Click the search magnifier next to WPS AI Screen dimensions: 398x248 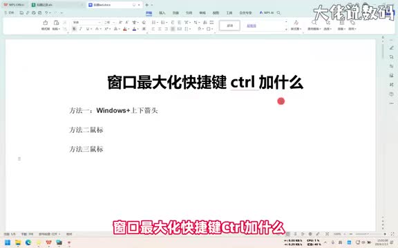pos(278,12)
